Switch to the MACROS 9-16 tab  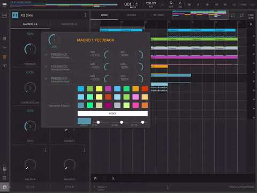[69, 24]
